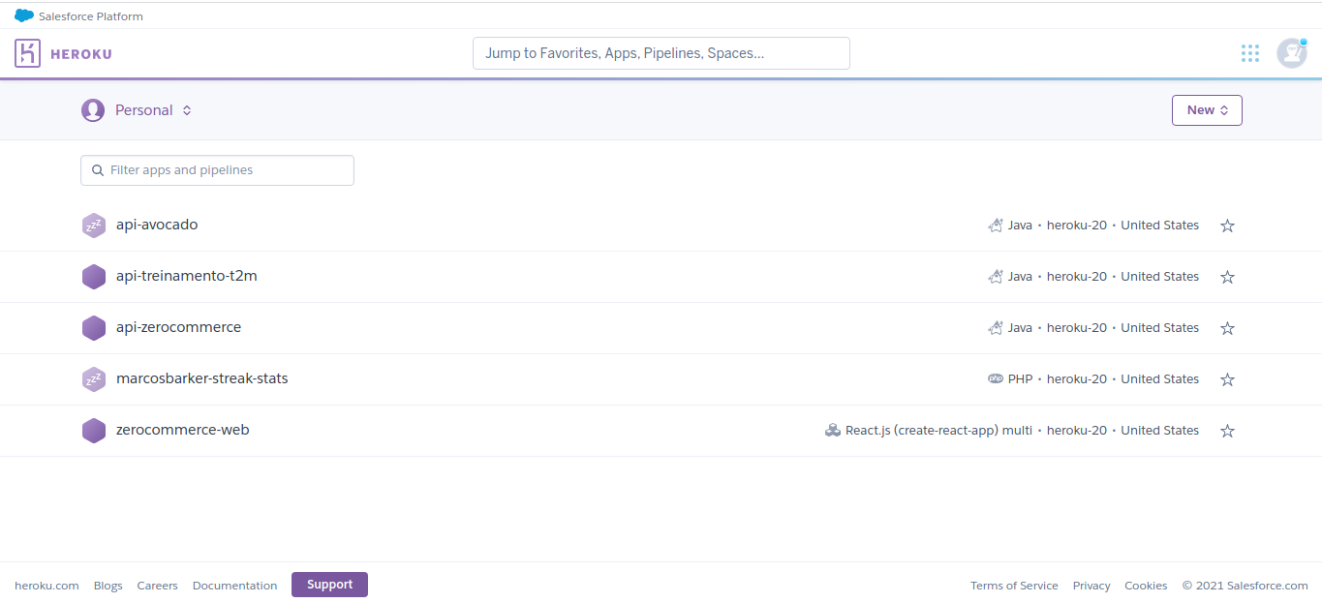Click the Heroku logo icon
The height and width of the screenshot is (603, 1322).
click(28, 53)
